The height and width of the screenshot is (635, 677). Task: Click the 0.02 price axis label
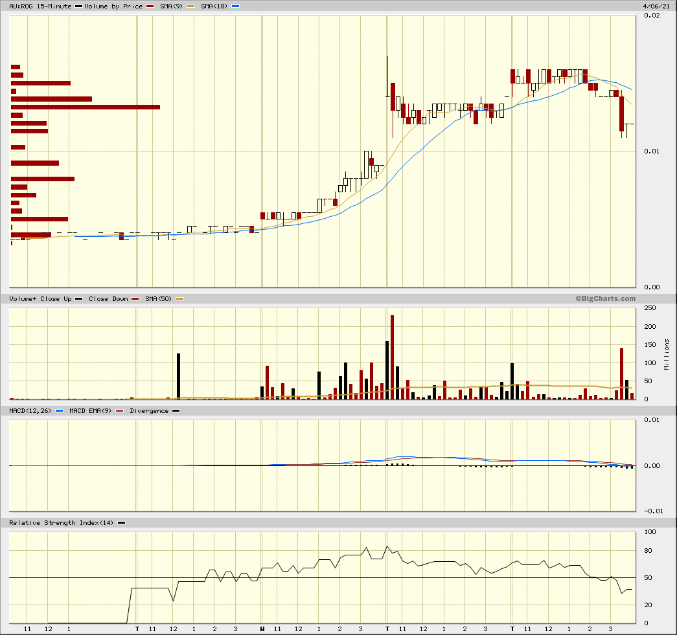pyautogui.click(x=652, y=15)
